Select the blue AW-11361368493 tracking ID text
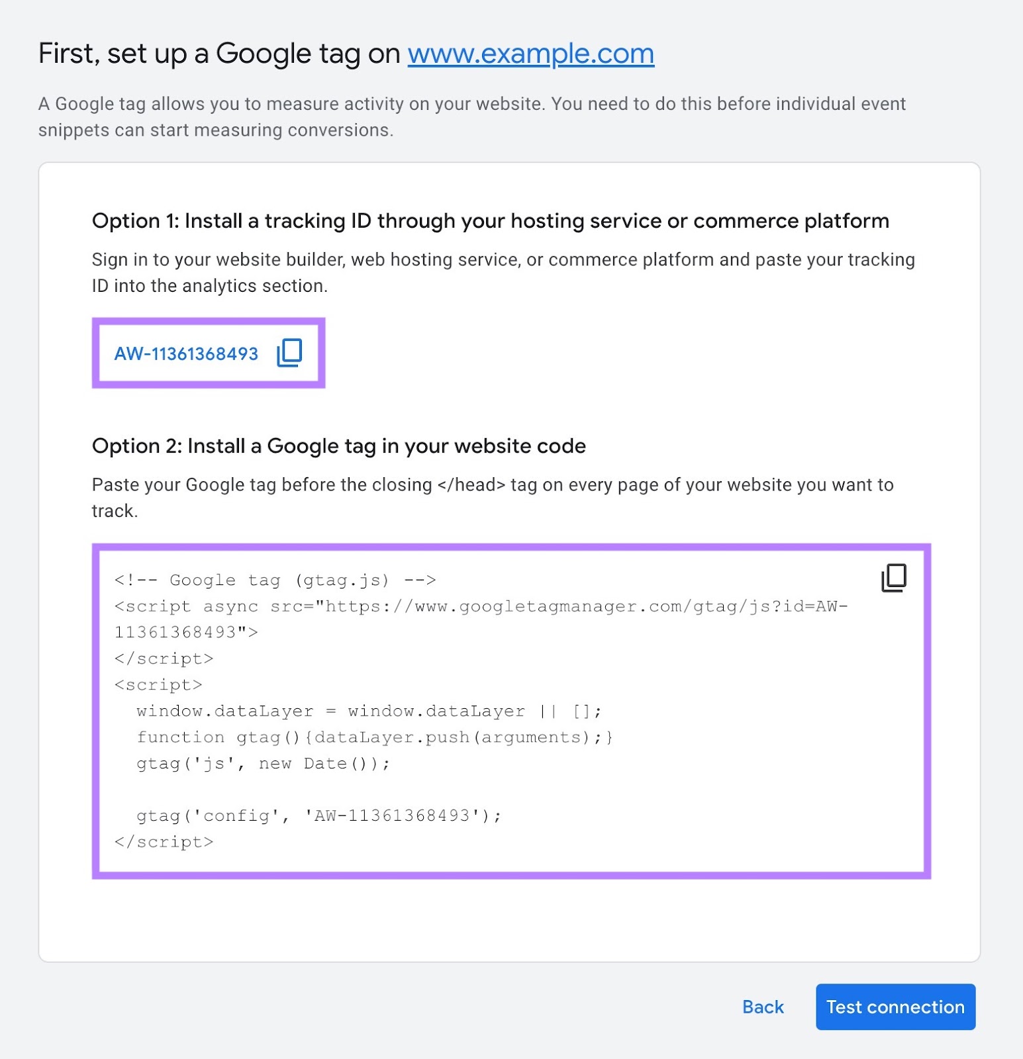Viewport: 1023px width, 1059px height. pyautogui.click(x=185, y=353)
